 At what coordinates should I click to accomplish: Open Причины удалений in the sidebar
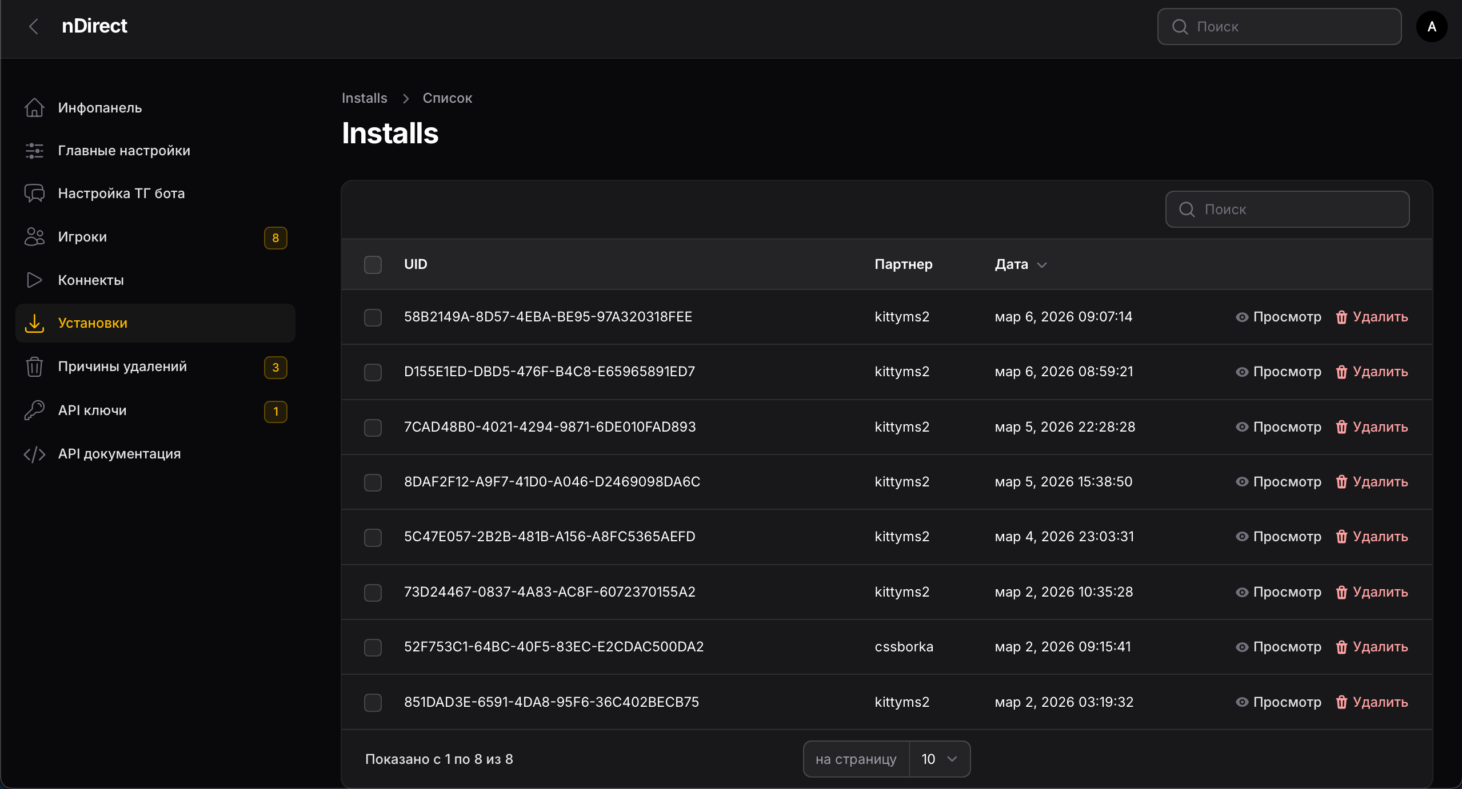122,367
